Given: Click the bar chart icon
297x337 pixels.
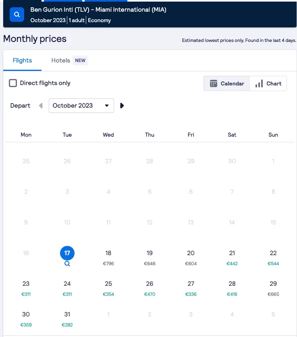Looking at the screenshot, I should (x=259, y=83).
